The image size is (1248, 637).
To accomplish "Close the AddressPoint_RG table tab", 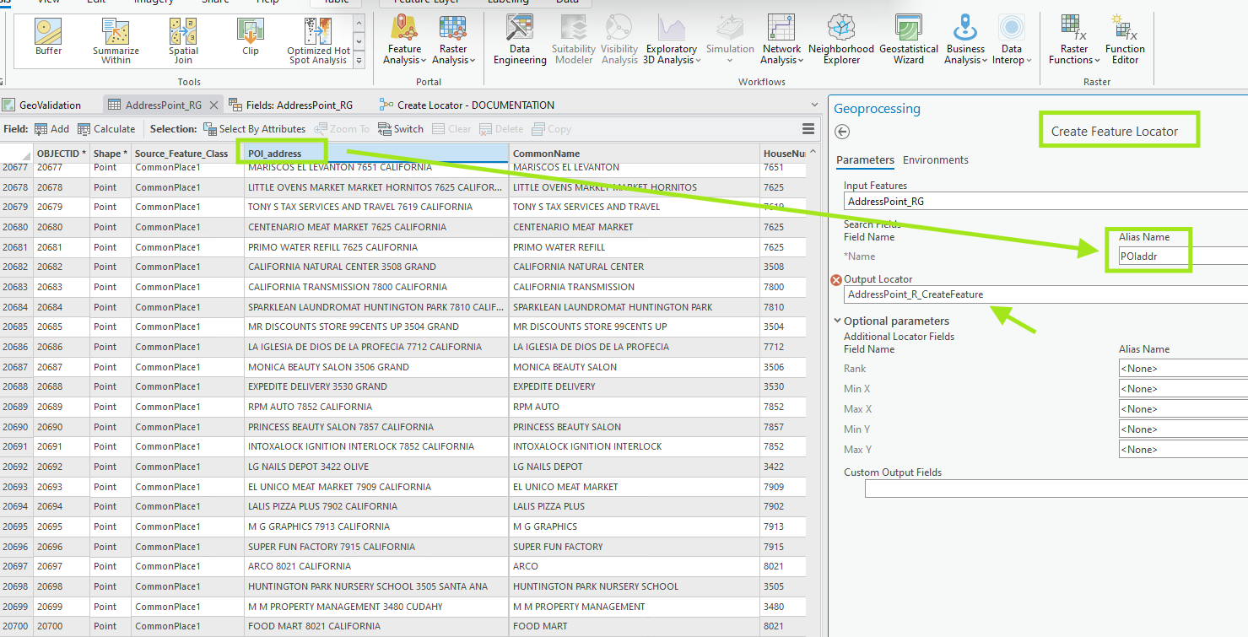I will tap(213, 105).
